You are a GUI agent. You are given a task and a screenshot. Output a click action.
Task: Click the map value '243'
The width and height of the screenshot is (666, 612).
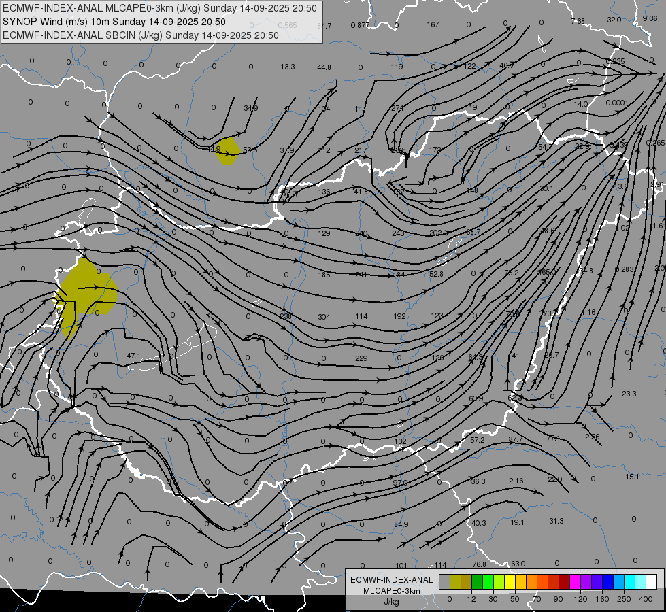(x=399, y=233)
